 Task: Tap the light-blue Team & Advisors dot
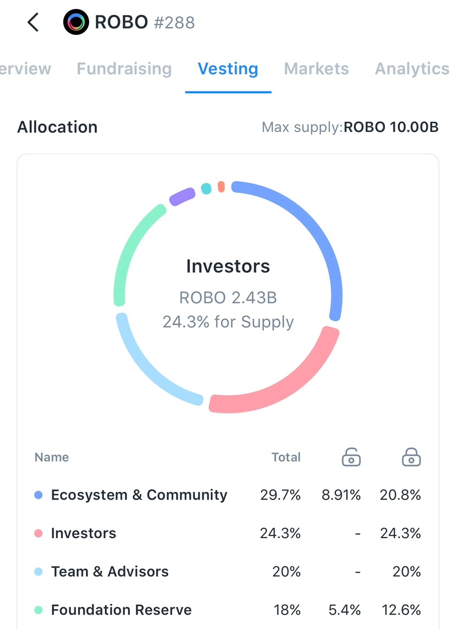coord(39,572)
